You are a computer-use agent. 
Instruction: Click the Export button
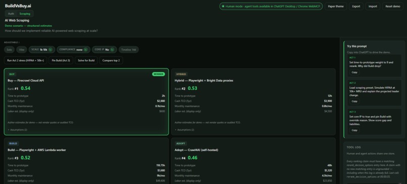point(356,6)
